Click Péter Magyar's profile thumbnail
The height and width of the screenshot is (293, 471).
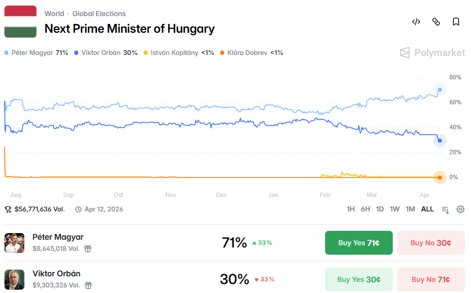tap(14, 243)
